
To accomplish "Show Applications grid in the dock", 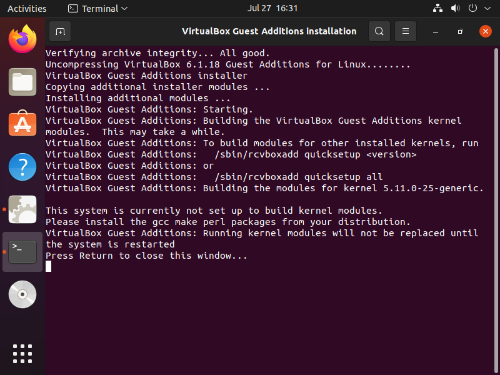I will pyautogui.click(x=22, y=353).
